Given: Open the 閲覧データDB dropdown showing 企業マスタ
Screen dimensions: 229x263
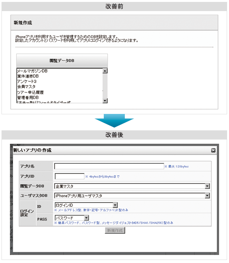Looking at the screenshot, I should pyautogui.click(x=132, y=186).
